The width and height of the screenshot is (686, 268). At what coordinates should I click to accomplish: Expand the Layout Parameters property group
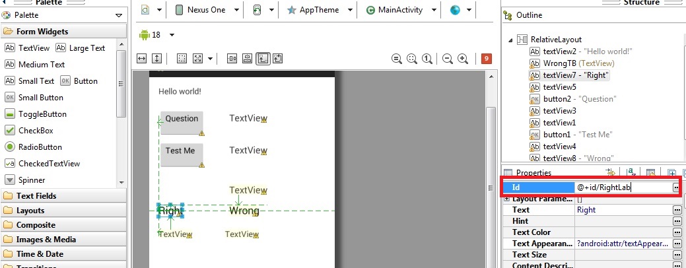506,199
